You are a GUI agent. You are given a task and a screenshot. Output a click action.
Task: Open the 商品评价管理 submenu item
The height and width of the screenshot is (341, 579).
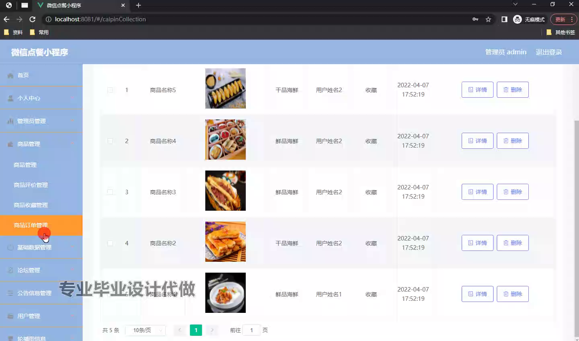pyautogui.click(x=41, y=185)
